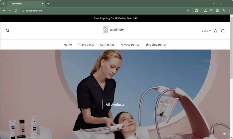Open the media control toolbar icon
The image size is (233, 139).
tap(211, 10)
